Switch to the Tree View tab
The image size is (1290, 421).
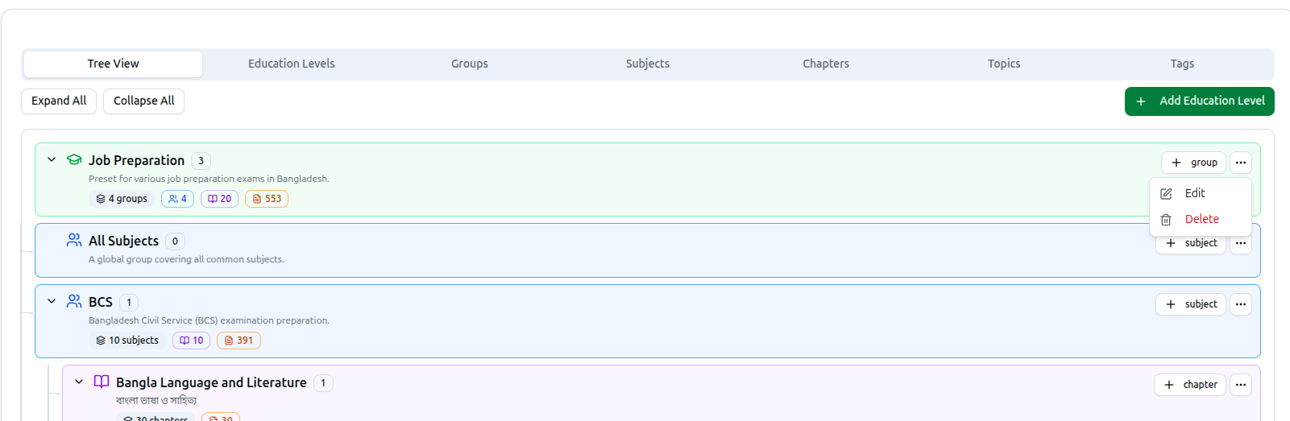[114, 64]
